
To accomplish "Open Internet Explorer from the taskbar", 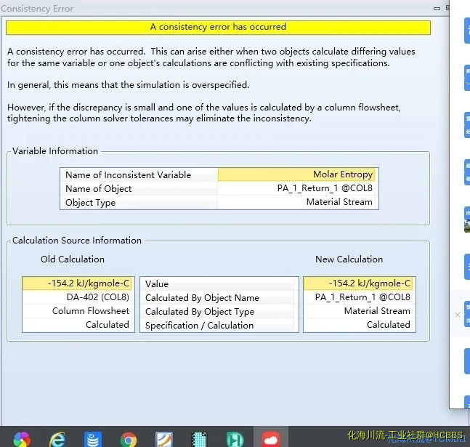I will (57, 438).
